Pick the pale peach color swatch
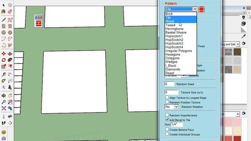251x141 pixels. [x=237, y=130]
